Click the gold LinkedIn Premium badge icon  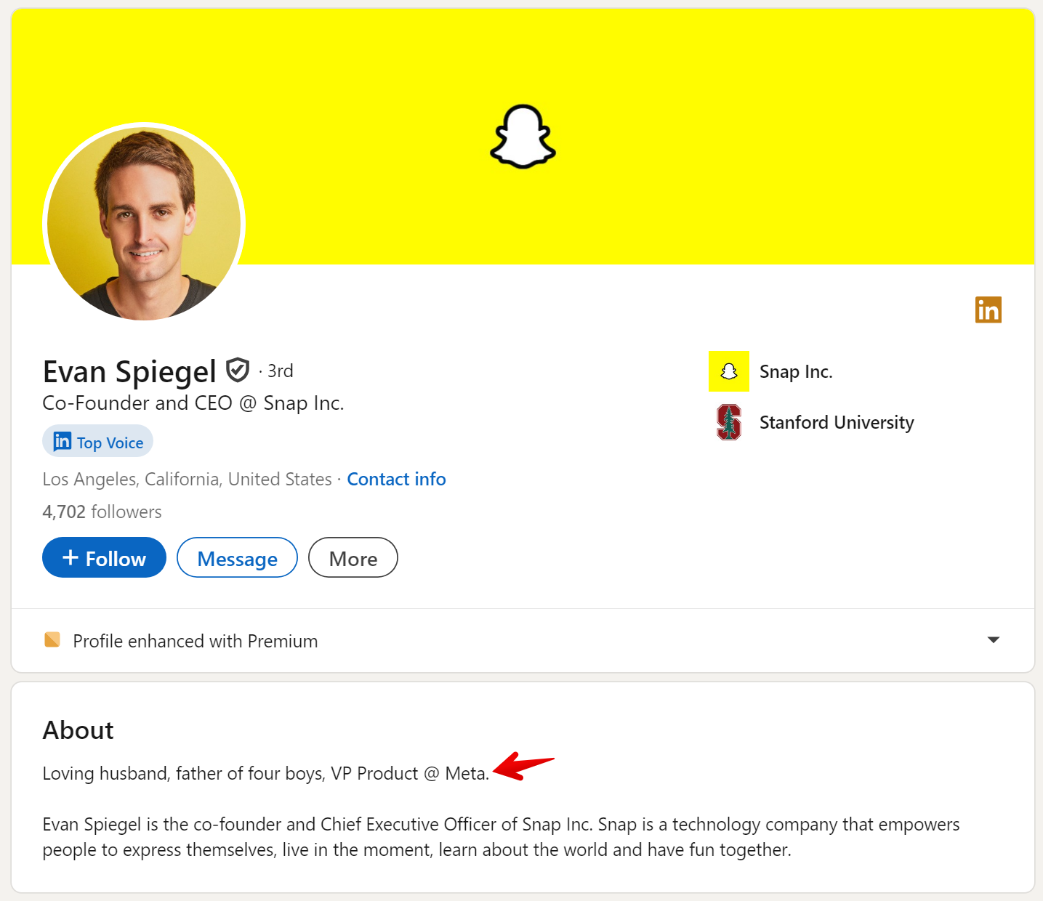pyautogui.click(x=988, y=310)
